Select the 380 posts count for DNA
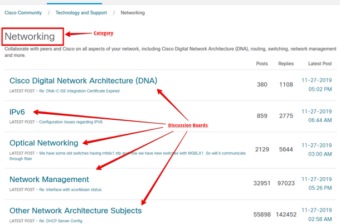 [x=262, y=84]
